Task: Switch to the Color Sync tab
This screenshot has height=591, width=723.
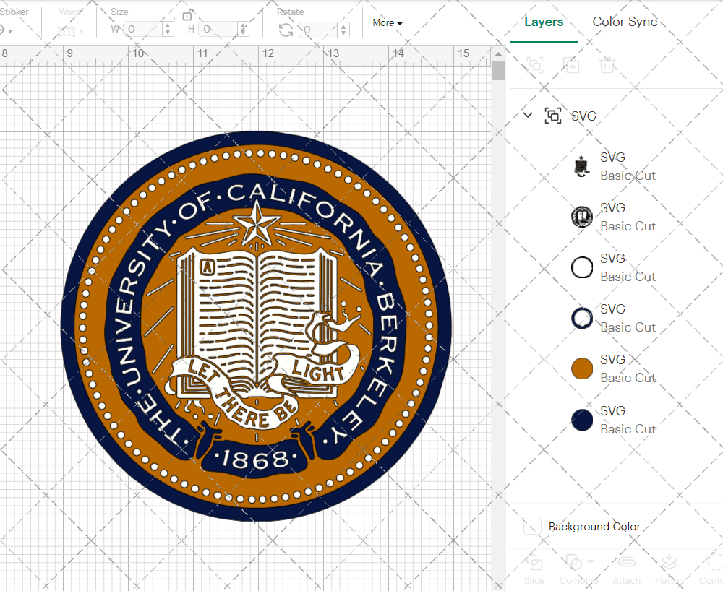Action: pyautogui.click(x=624, y=22)
